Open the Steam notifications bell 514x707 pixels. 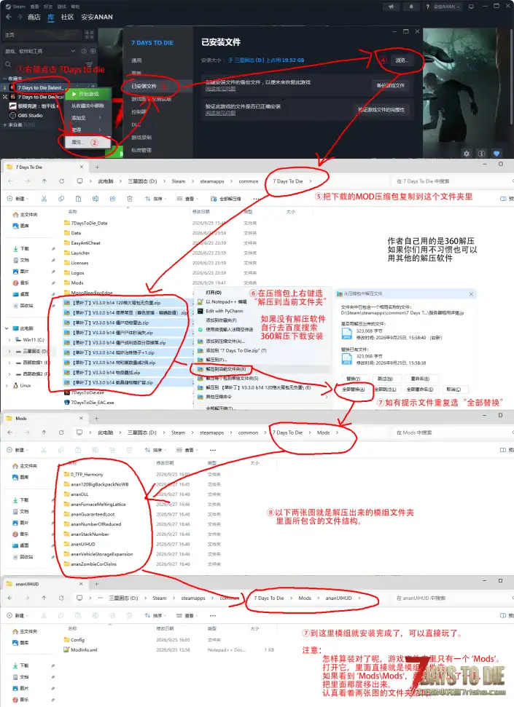411,7
